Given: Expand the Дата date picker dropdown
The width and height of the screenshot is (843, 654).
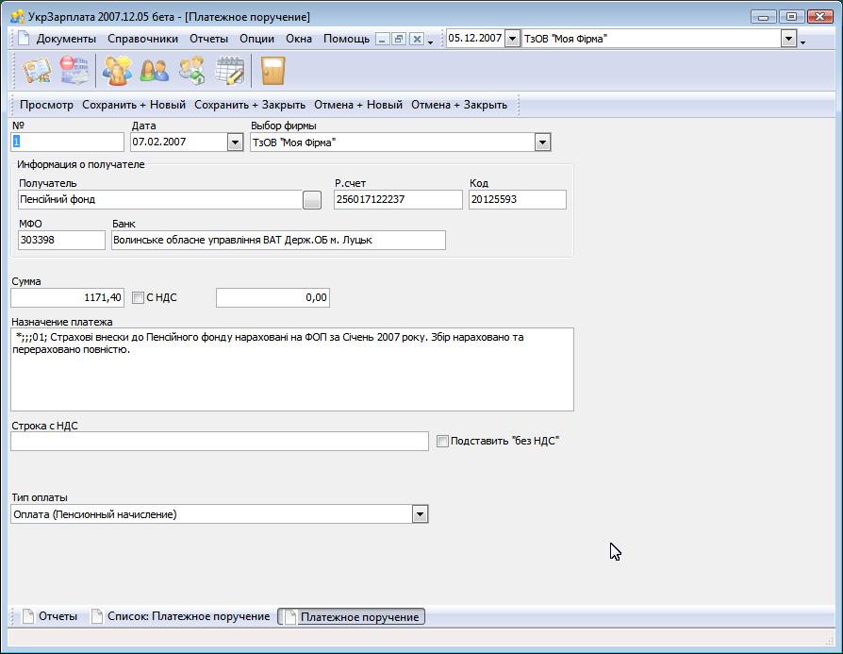Looking at the screenshot, I should (x=235, y=143).
